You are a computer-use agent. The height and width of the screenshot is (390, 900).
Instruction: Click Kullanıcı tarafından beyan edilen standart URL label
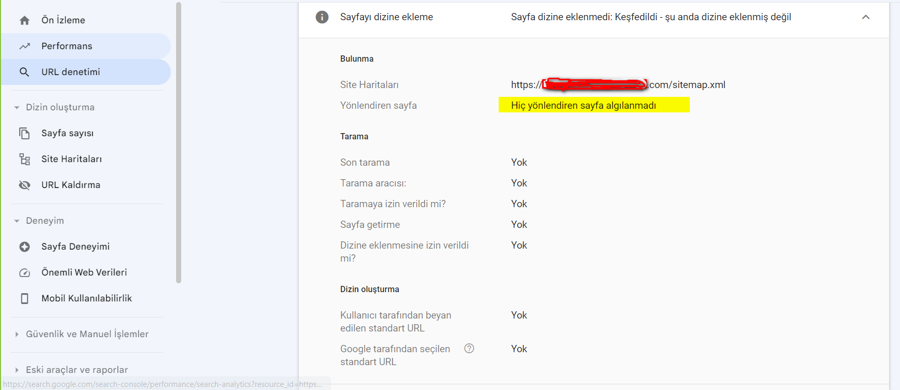[x=396, y=322]
